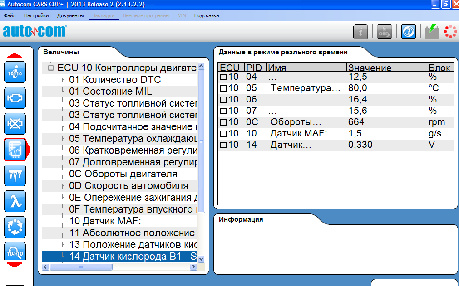Tick the checkbox for PID 0C rpm row

(223, 122)
